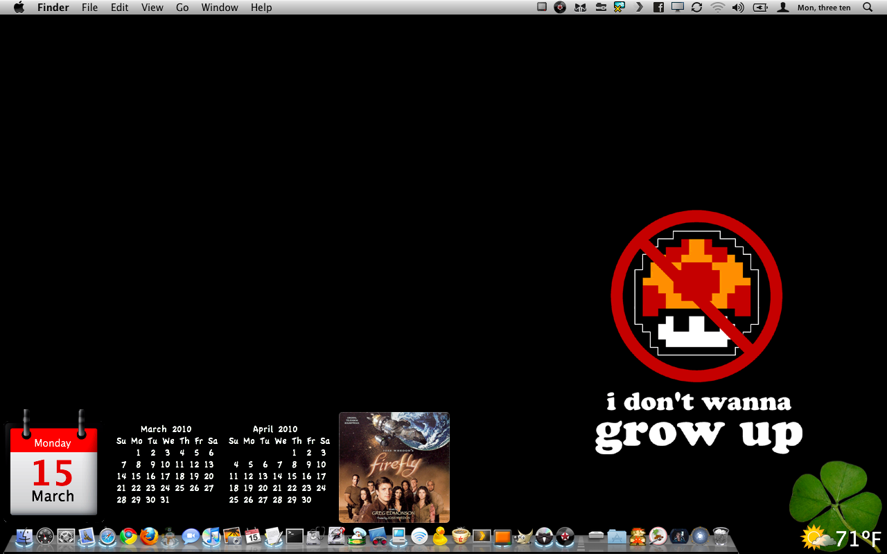The height and width of the screenshot is (554, 887).
Task: Open the volume control in menu bar
Action: [738, 8]
